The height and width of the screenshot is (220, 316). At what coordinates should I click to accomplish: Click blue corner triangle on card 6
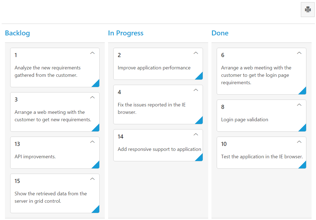click(x=303, y=92)
